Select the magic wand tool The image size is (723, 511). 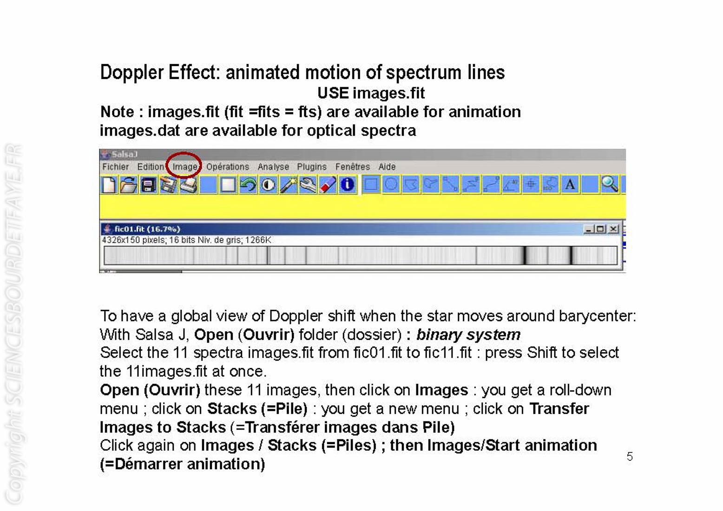(x=288, y=185)
